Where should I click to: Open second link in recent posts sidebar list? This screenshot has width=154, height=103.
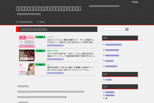coord(112,50)
